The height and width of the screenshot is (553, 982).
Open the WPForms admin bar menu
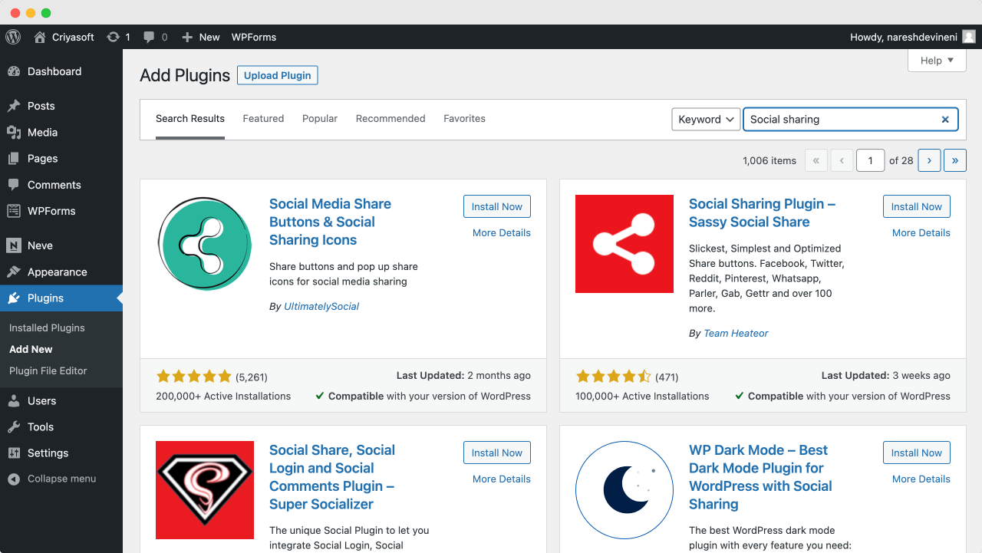pyautogui.click(x=254, y=37)
